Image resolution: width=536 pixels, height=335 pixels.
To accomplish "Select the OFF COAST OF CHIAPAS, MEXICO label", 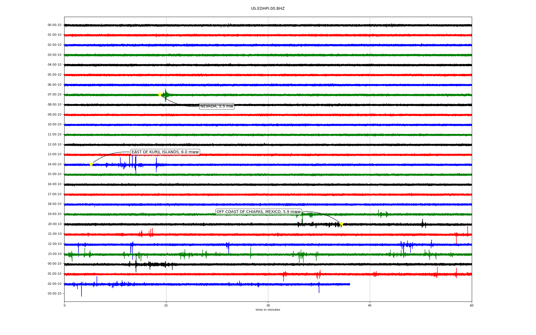I will tap(259, 212).
